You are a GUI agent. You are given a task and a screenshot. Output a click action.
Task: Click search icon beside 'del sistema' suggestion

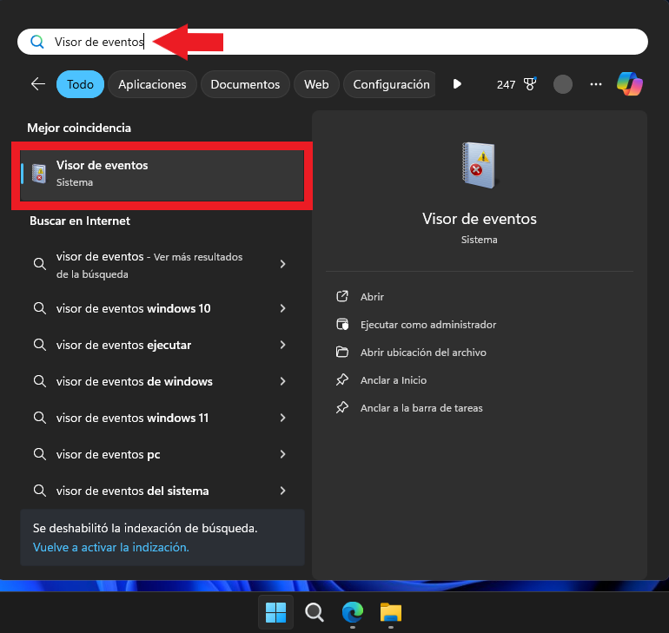coord(40,491)
